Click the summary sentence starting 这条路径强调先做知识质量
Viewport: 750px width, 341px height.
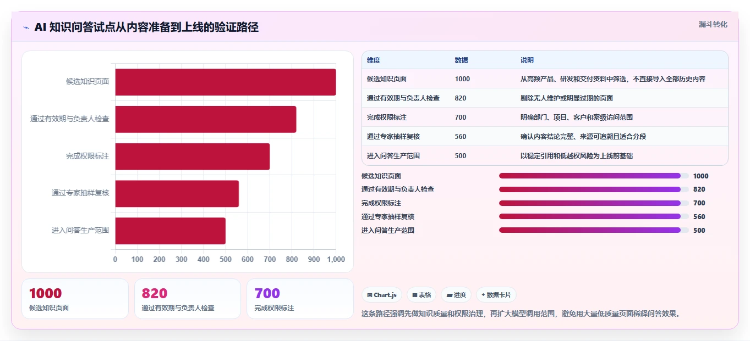pyautogui.click(x=522, y=314)
